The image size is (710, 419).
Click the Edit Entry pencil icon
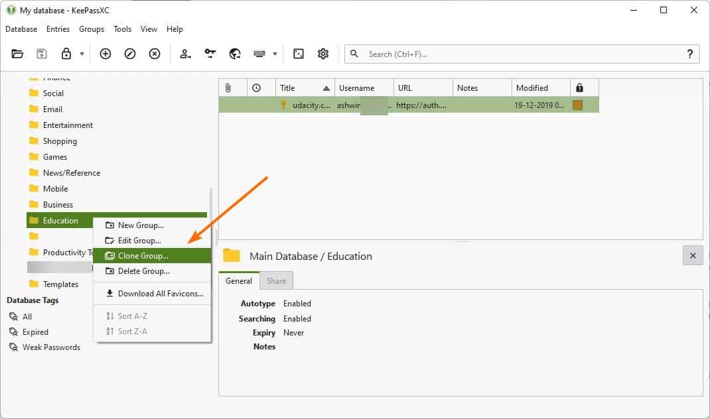tap(130, 54)
